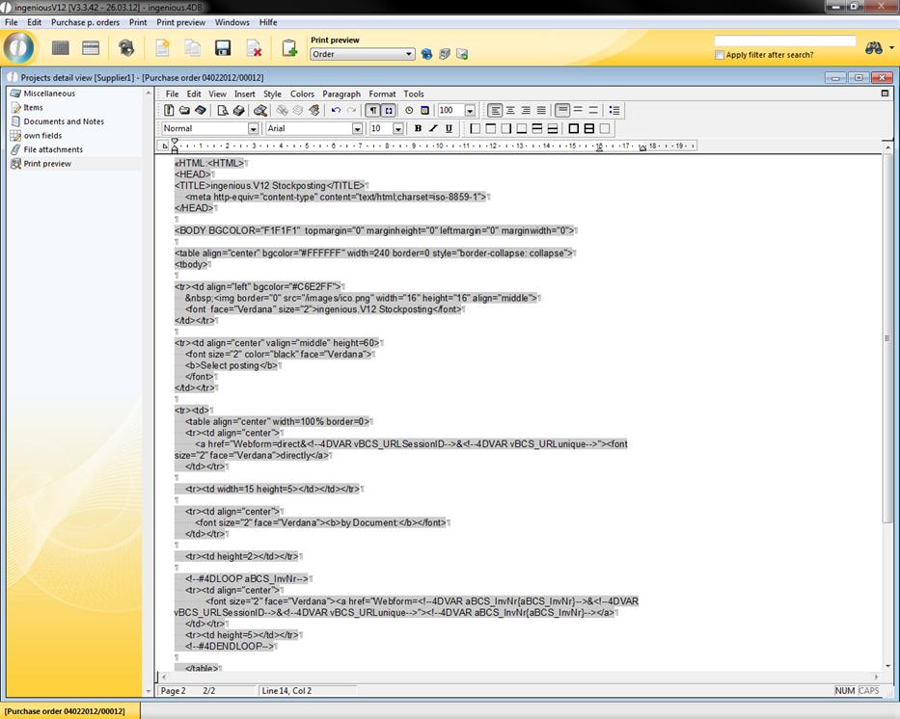This screenshot has width=900, height=719.
Task: Center align the paragraph text
Action: [x=510, y=111]
